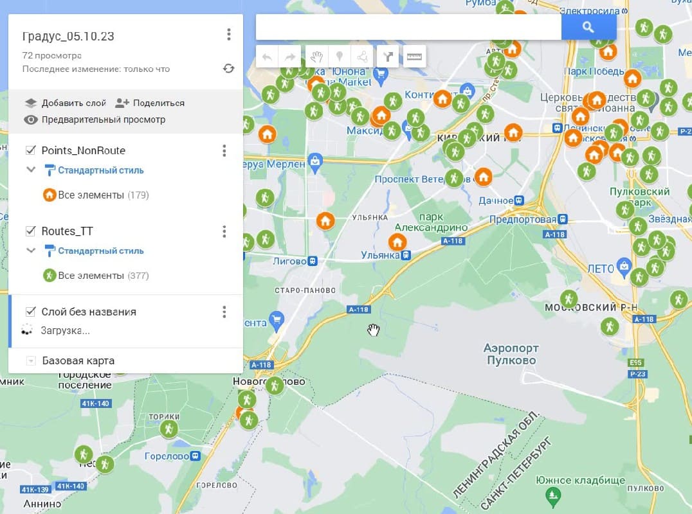Image resolution: width=692 pixels, height=514 pixels.
Task: Collapse the Points_NonRoute layer chevron
Action: [x=31, y=169]
